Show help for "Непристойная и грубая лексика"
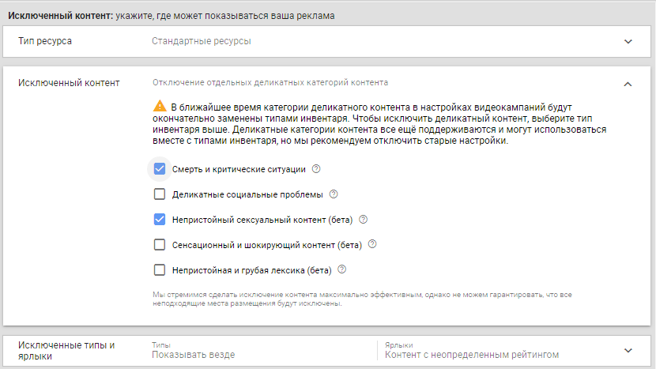Image resolution: width=656 pixels, height=369 pixels. pos(342,269)
